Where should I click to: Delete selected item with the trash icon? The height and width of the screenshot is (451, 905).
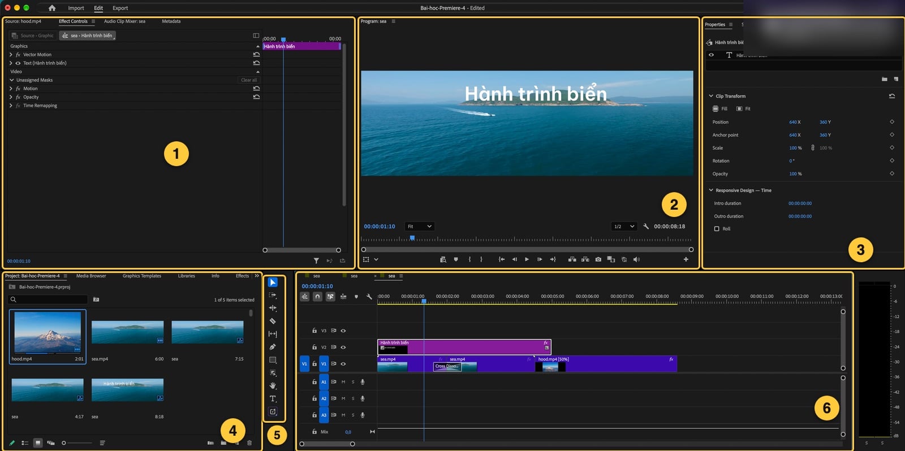pyautogui.click(x=249, y=443)
